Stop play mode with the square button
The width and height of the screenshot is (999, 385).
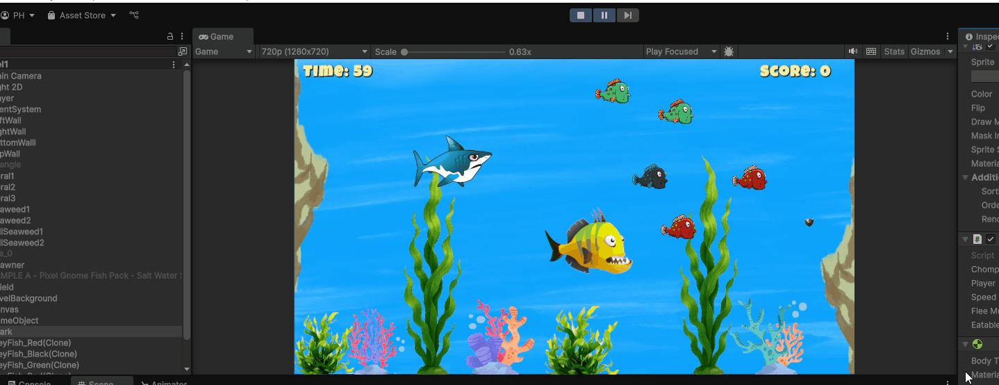click(581, 15)
